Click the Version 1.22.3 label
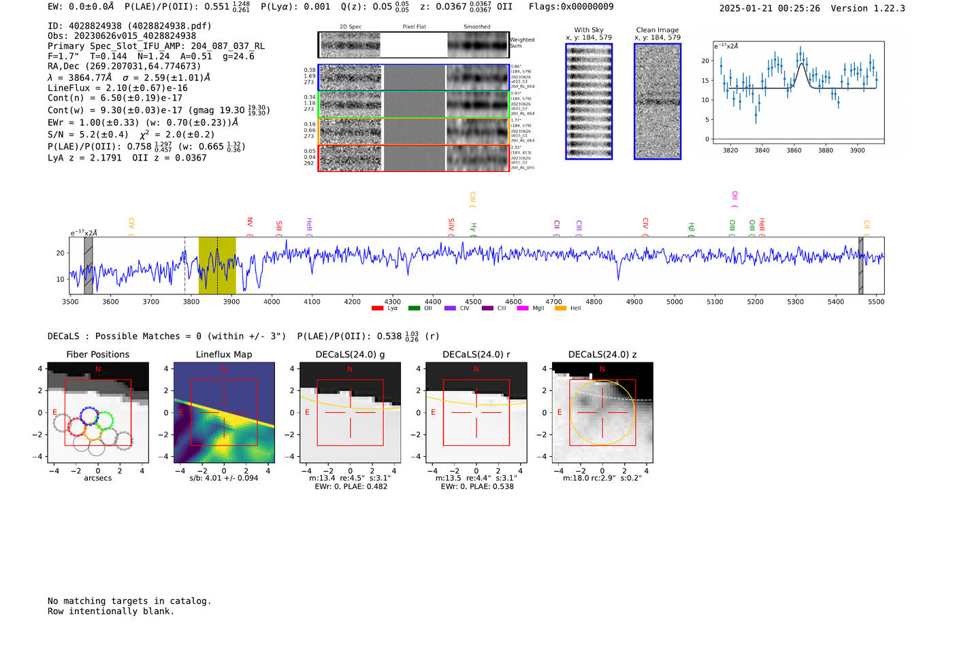 point(868,9)
